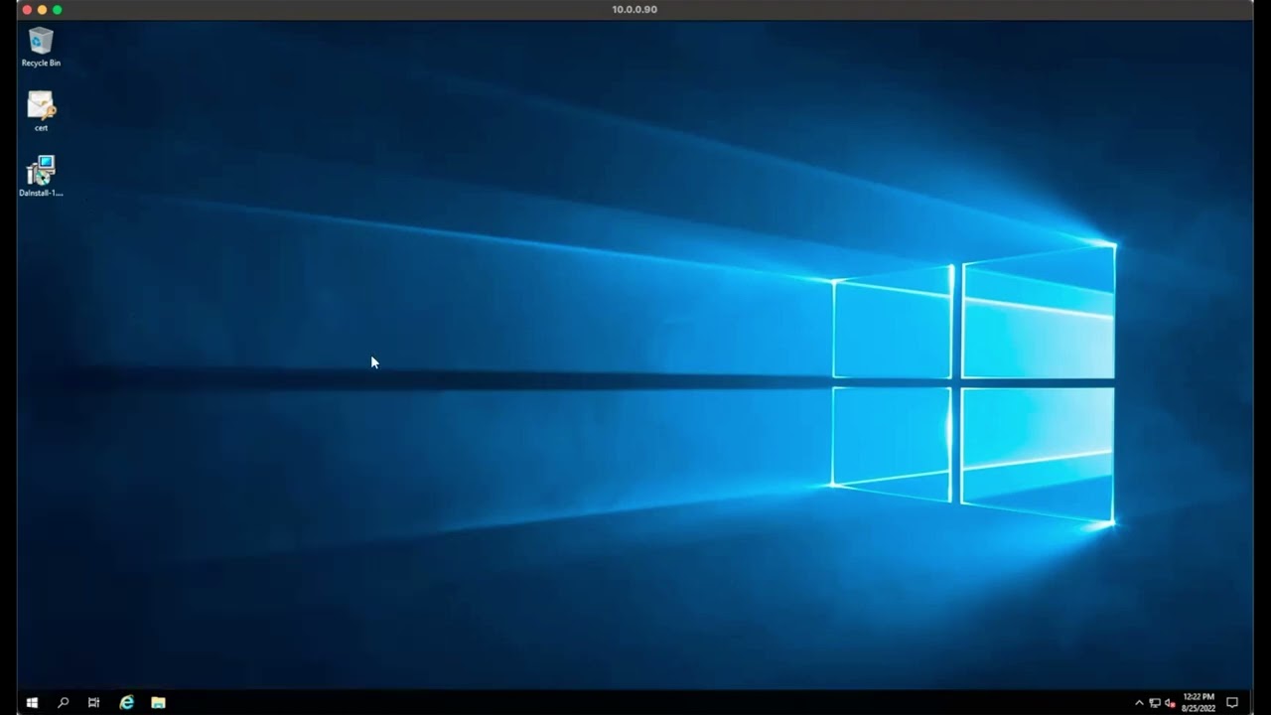Open the Action Center notifications icon
The width and height of the screenshot is (1271, 715).
pos(1232,702)
